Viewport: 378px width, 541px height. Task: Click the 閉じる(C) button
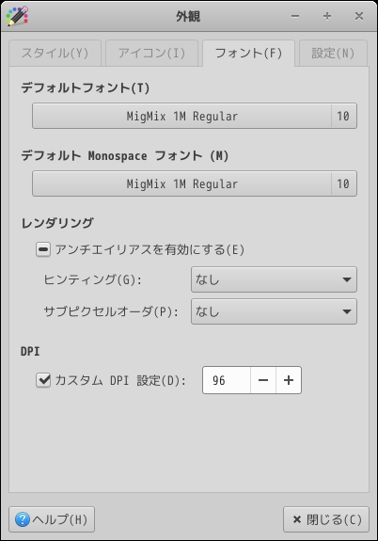pos(326,519)
